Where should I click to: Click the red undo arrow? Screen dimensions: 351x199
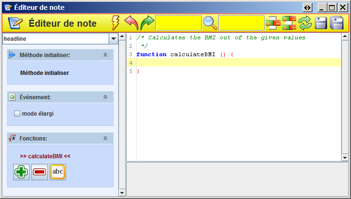[131, 23]
